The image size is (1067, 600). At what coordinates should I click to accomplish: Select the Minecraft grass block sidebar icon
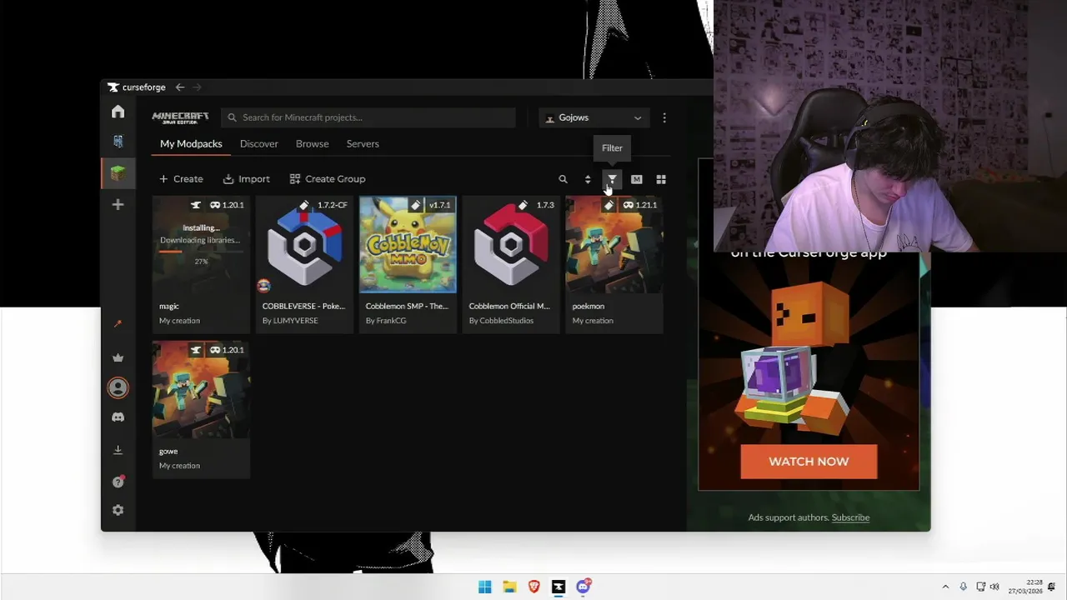[x=118, y=173]
